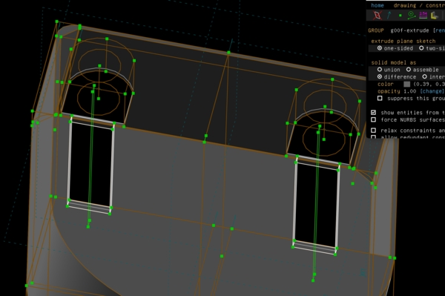Image resolution: width=445 pixels, height=296 pixels.
Task: Enable force NURBS surfaces checkbox
Action: [x=374, y=119]
